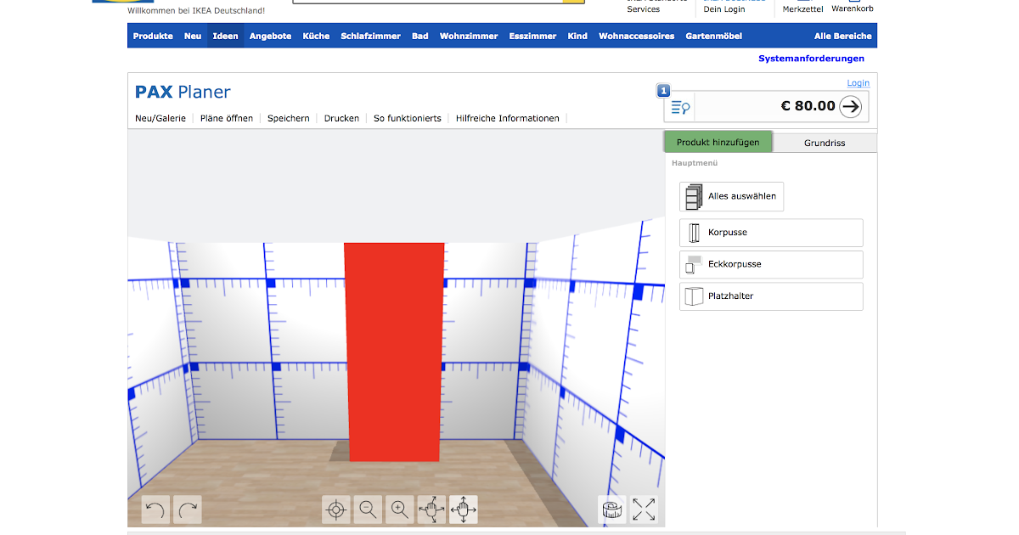The width and height of the screenshot is (1019, 535).
Task: Select the pan view hand tool
Action: click(464, 510)
